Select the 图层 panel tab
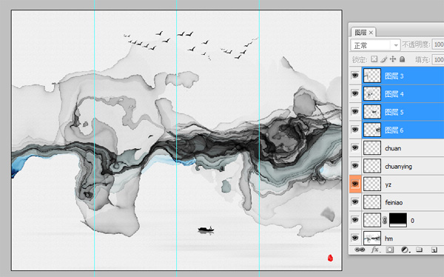 point(361,33)
